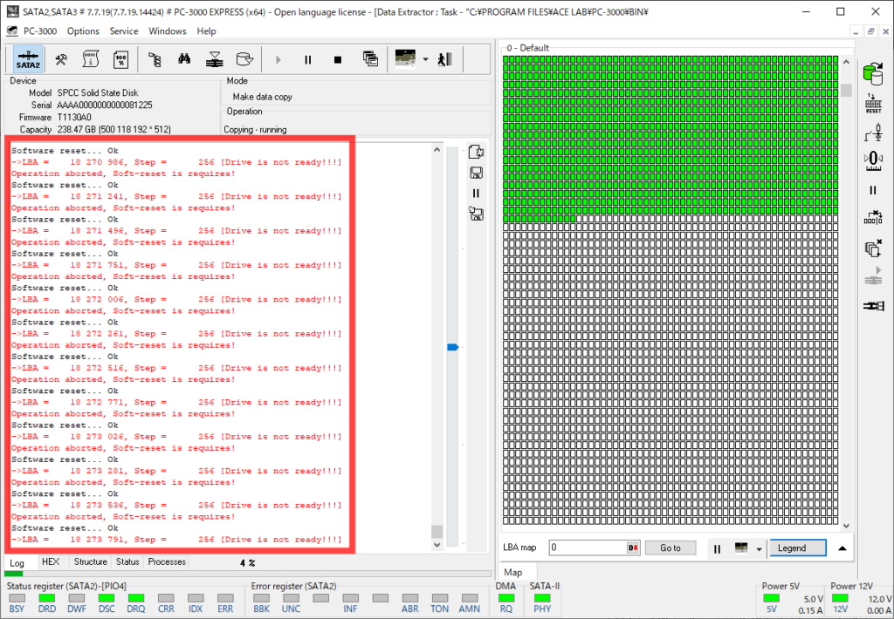Image resolution: width=894 pixels, height=619 pixels.
Task: Click the binoculars search icon
Action: tap(184, 59)
